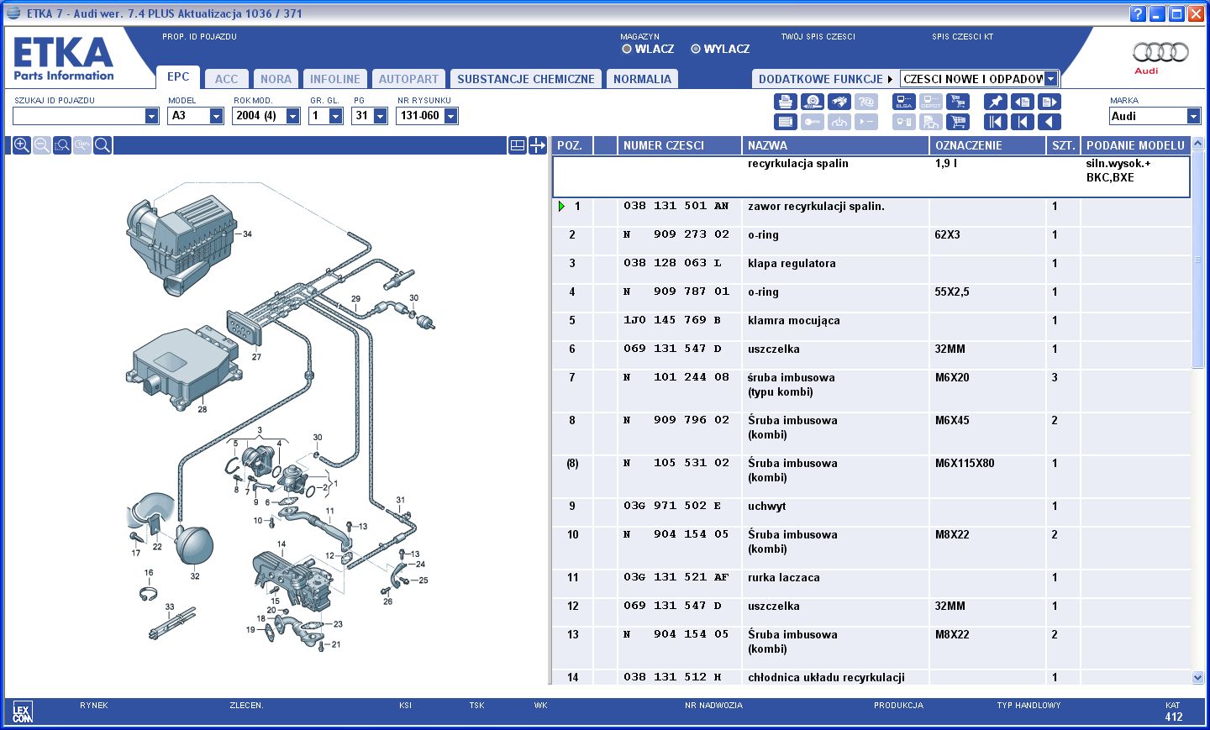This screenshot has height=730, width=1210.
Task: Click the list view icon
Action: [x=785, y=122]
